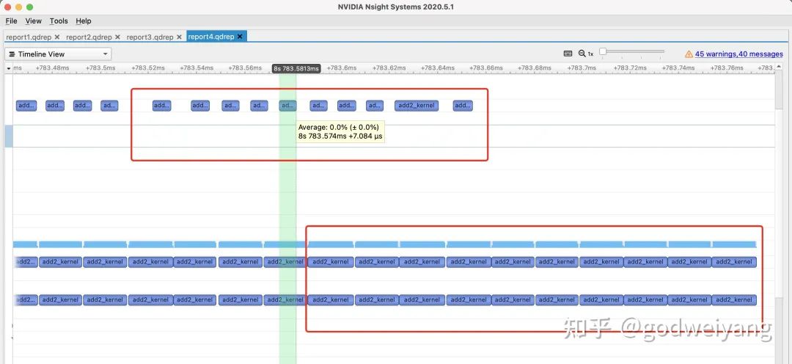Click the keyboard shortcuts icon

point(568,54)
